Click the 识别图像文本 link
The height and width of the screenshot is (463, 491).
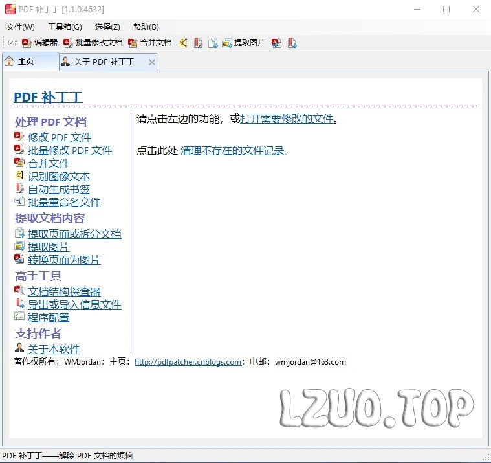[59, 177]
